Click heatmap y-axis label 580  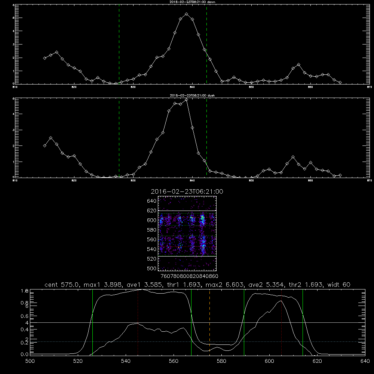[152, 230]
